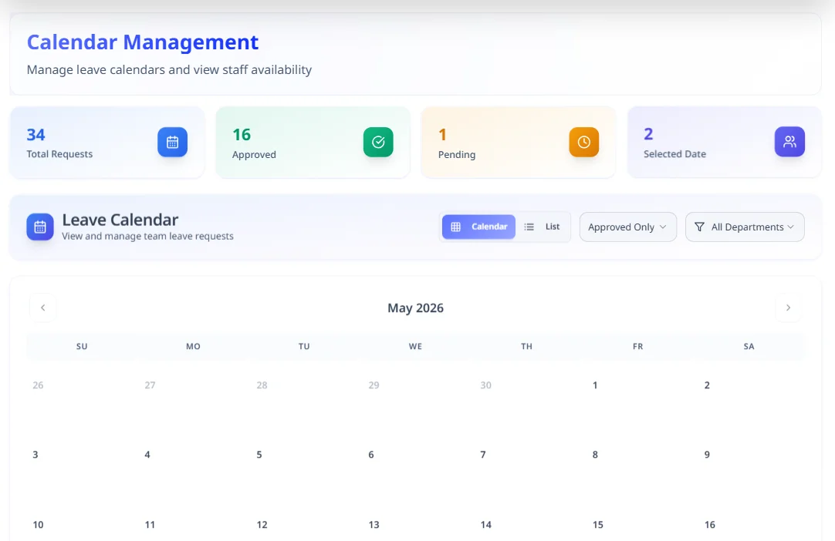Select May 4 on the calendar
The width and height of the screenshot is (835, 541).
[147, 455]
